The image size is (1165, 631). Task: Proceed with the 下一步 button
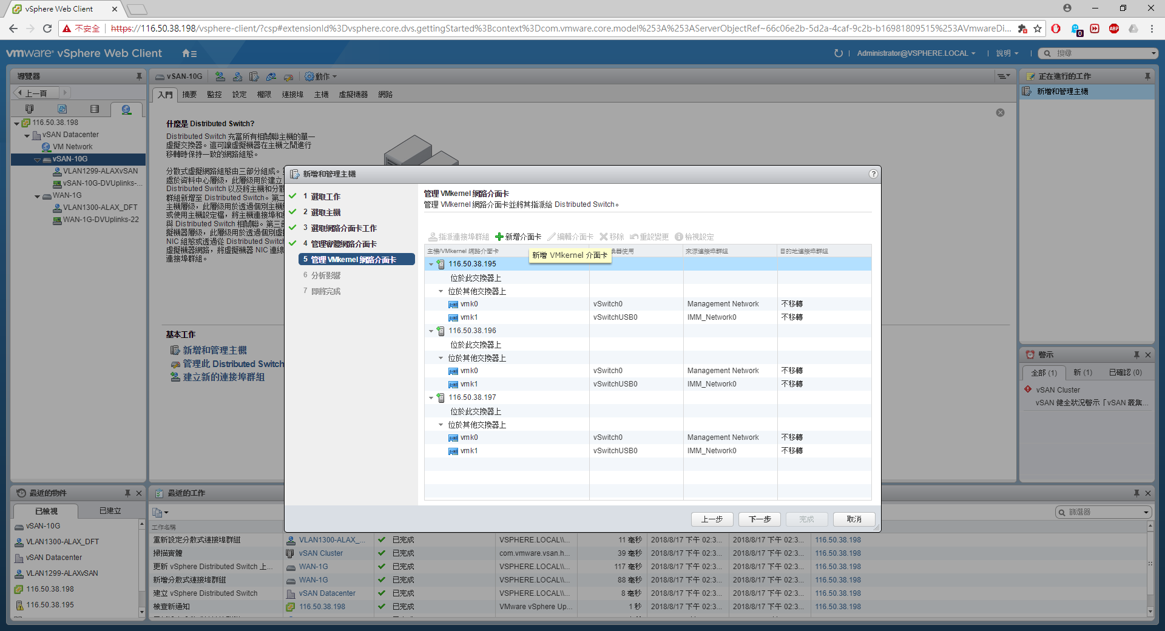tap(760, 519)
